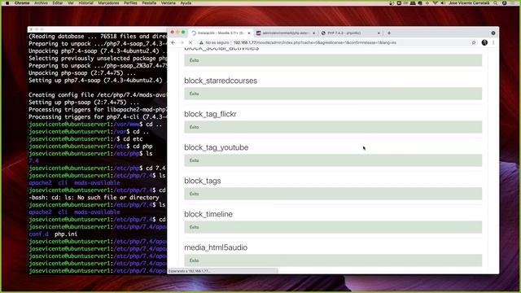
Task: Open a new Chrome tab with the plus button
Action: 389,33
